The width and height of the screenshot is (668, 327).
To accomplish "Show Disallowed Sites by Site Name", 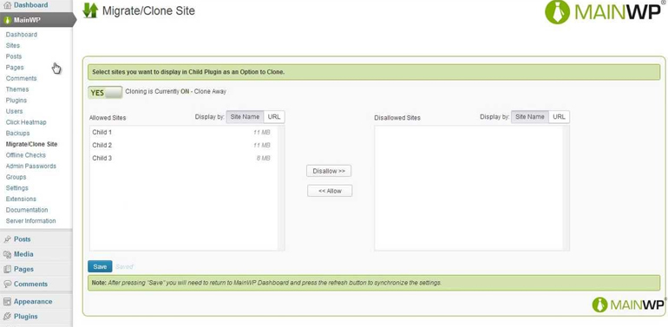I will point(529,117).
